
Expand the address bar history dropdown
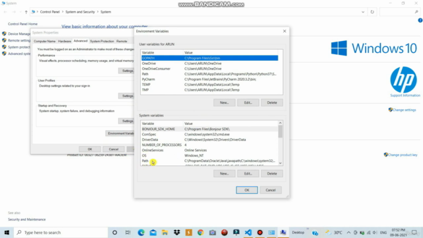[x=363, y=12]
